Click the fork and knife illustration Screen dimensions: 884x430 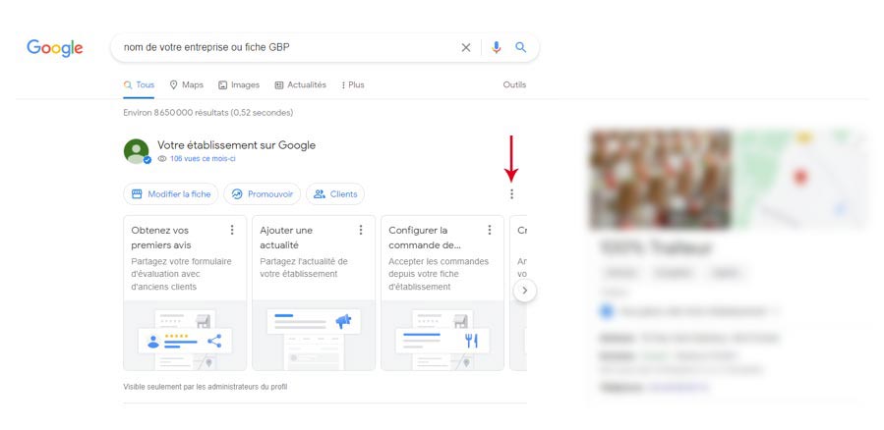coord(442,336)
